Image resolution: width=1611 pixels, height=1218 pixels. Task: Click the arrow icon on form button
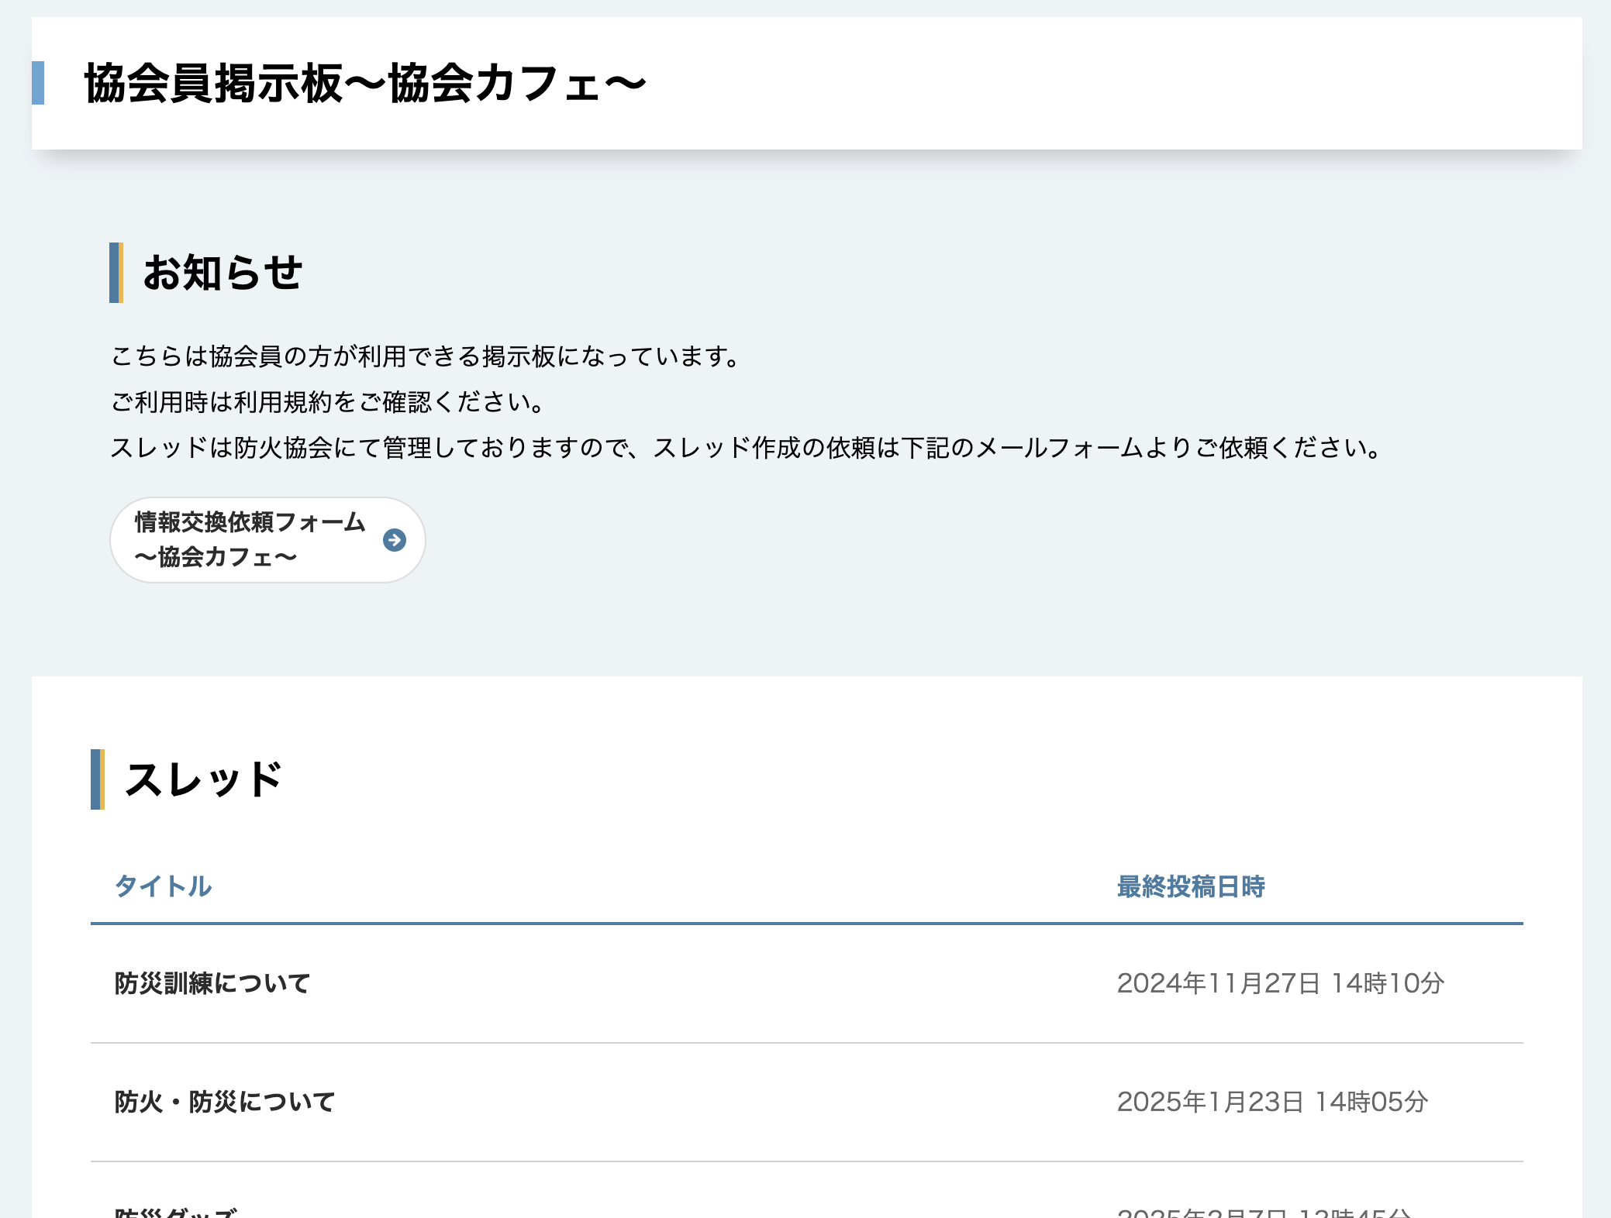pos(394,540)
